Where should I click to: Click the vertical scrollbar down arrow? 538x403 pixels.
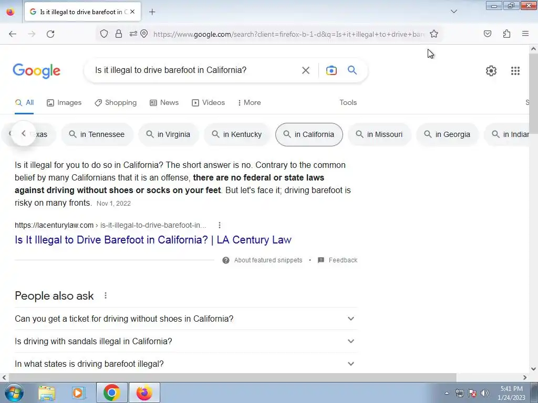[x=533, y=369]
